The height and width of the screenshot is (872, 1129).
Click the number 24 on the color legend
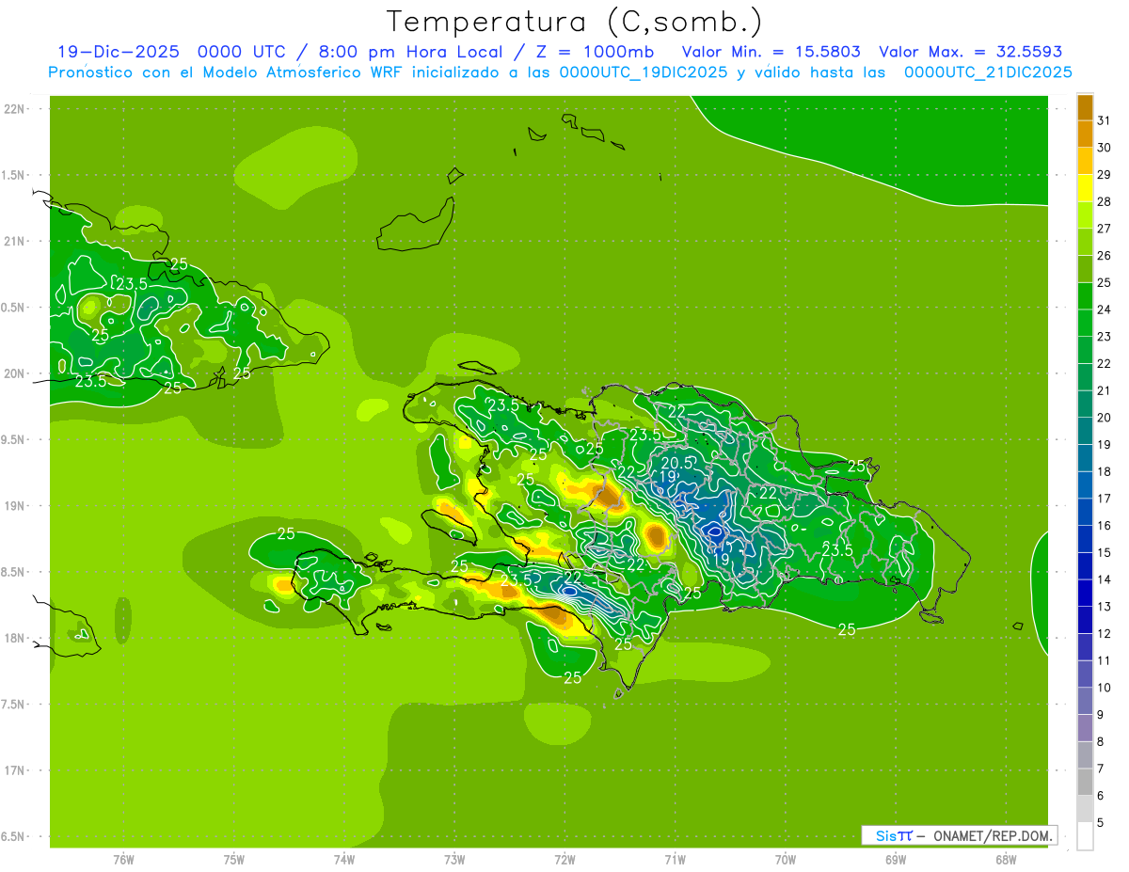(1105, 309)
